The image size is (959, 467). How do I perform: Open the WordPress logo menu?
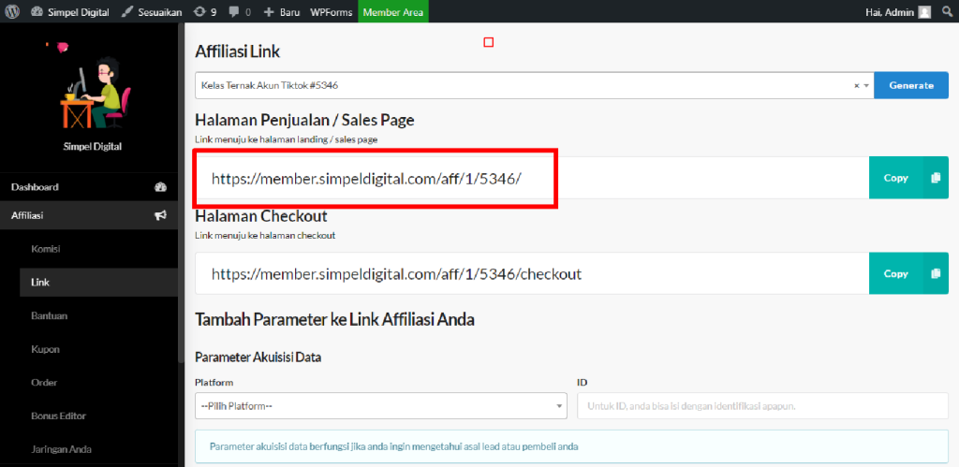(13, 11)
